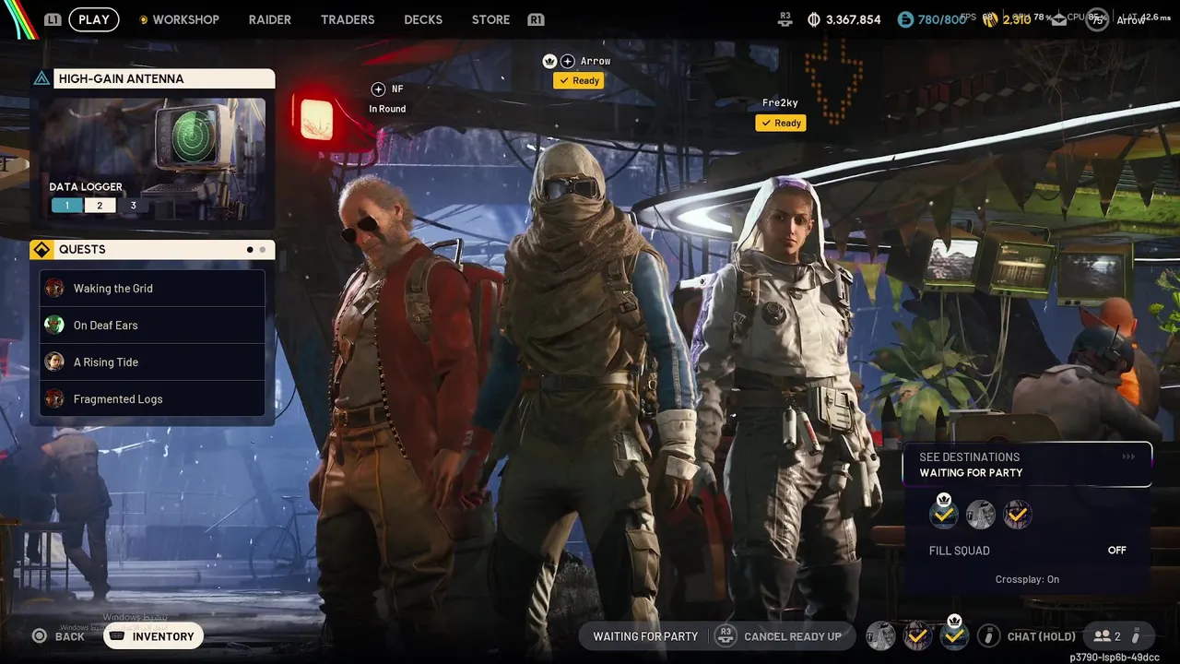Click Arrow's Ready status badge

pyautogui.click(x=579, y=81)
